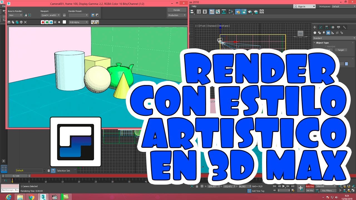Clone the rendered frame window
Image resolution: width=356 pixels, height=200 pixels.
[x=17, y=22]
